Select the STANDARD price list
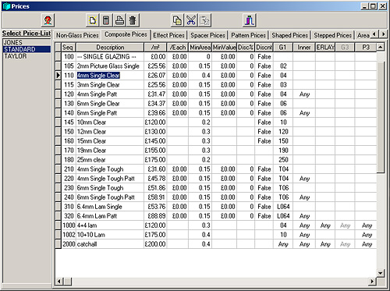Image resolution: width=390 pixels, height=291 pixels. tap(27, 49)
